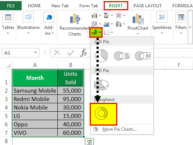Choose the Bar of Pie chart

(143, 56)
